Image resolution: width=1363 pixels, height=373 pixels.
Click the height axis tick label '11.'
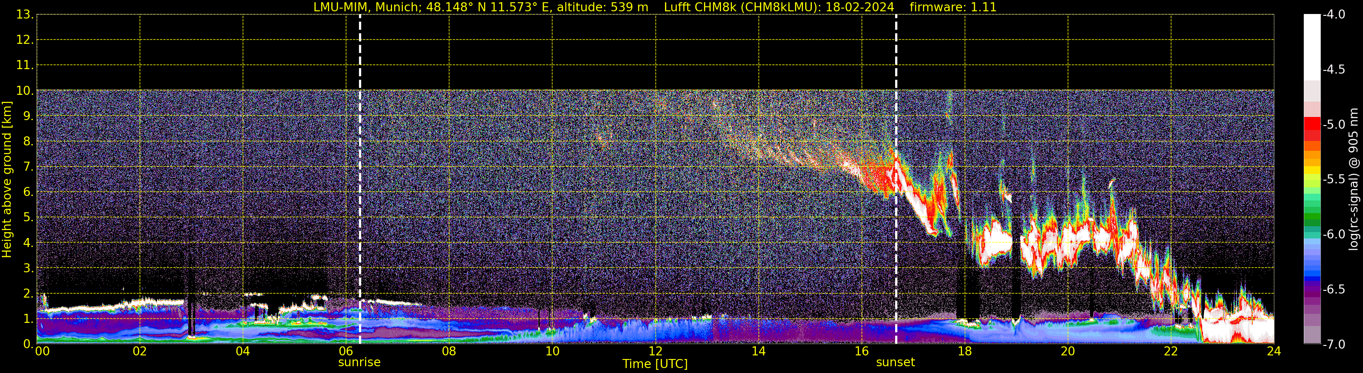[25, 65]
